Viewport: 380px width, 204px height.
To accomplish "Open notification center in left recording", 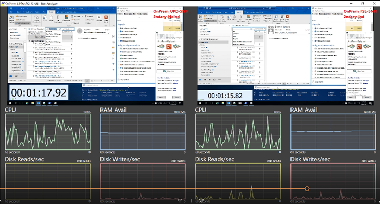I will pyautogui.click(x=180, y=103).
